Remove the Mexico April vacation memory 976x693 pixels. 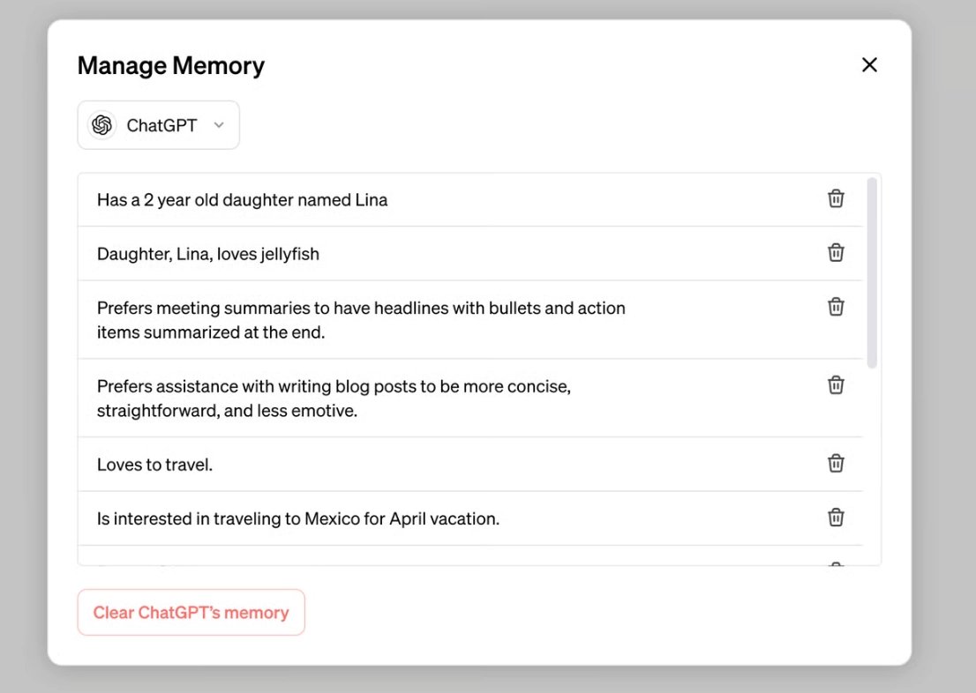(x=836, y=518)
